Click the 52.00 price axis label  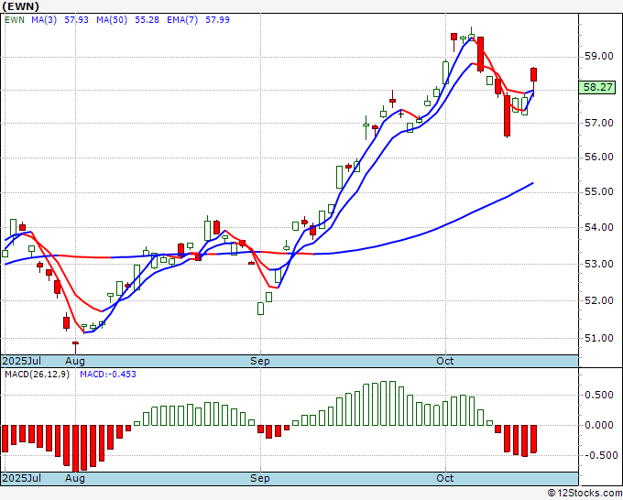[599, 300]
